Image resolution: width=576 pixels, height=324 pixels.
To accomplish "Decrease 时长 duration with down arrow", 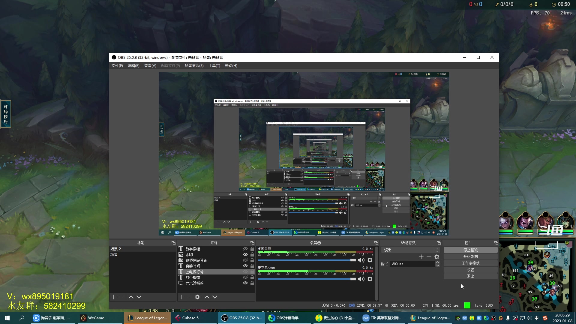I will click(x=438, y=265).
